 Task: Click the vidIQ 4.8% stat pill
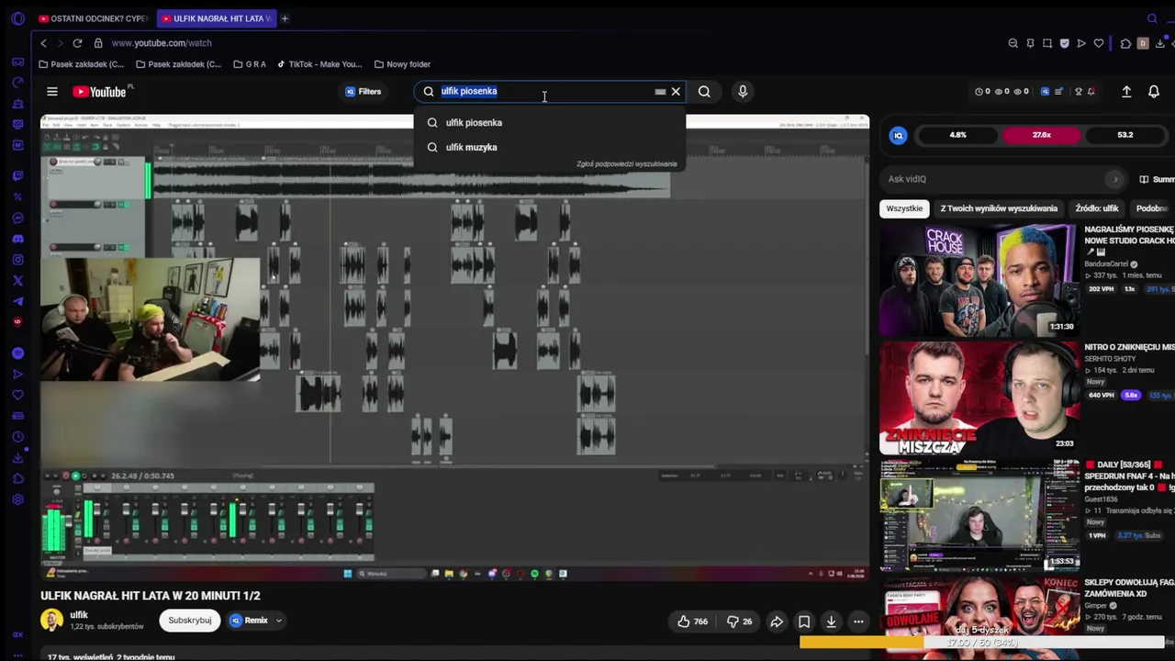[x=957, y=135]
